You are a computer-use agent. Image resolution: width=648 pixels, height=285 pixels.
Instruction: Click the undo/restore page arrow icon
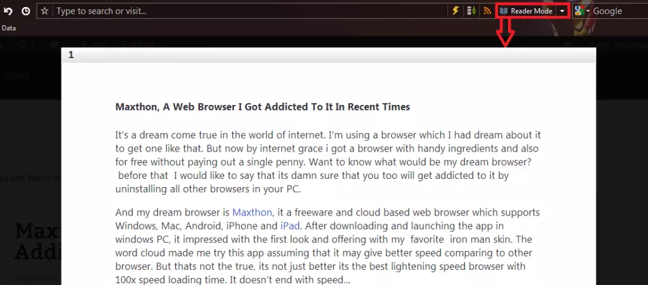8,11
